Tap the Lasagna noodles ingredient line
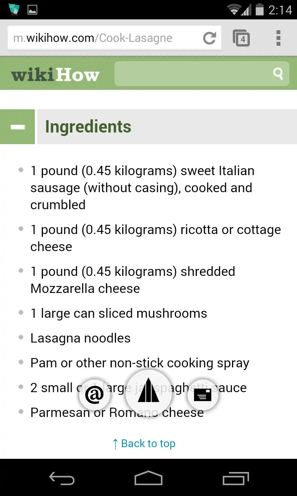The width and height of the screenshot is (297, 496). pos(80,338)
